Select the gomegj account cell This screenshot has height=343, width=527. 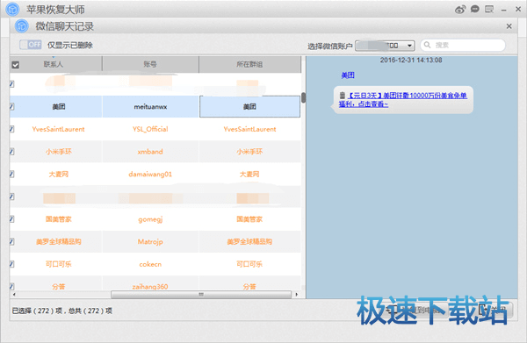(150, 219)
